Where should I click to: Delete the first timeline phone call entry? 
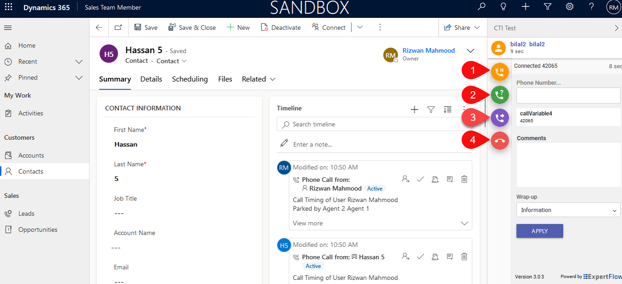tap(464, 179)
